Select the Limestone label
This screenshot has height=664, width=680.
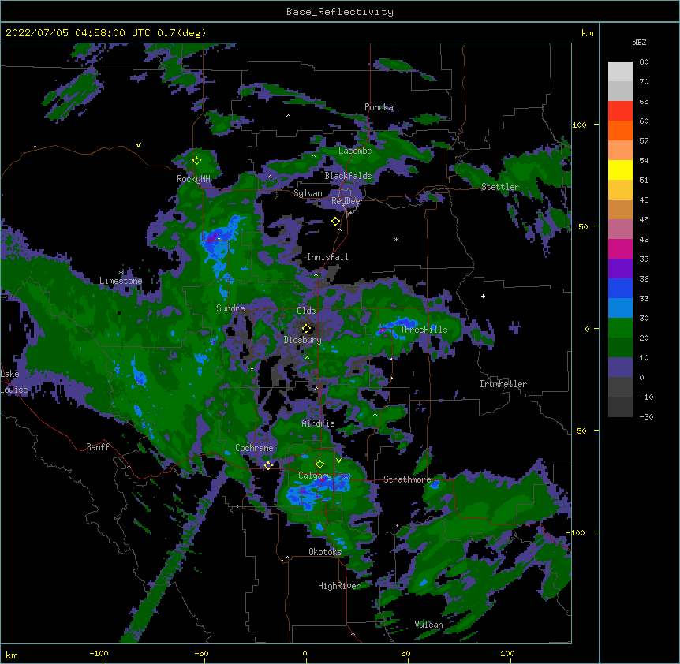[121, 281]
